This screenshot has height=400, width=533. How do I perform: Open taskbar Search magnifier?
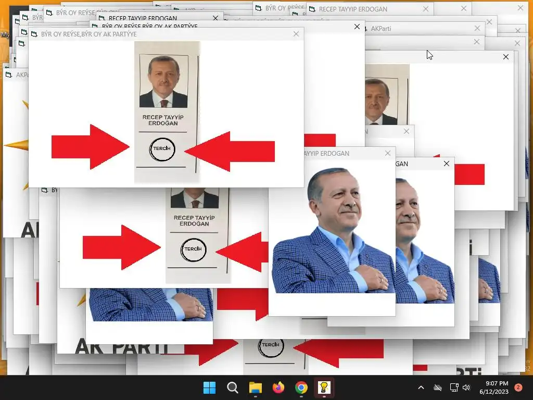[233, 387]
